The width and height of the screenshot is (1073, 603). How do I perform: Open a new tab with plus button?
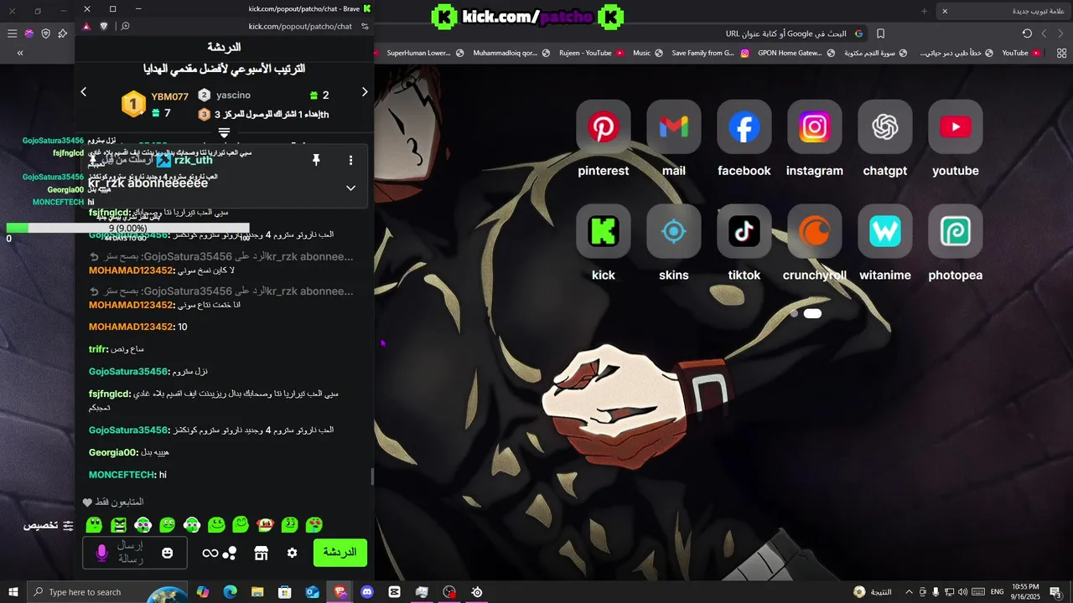pos(925,11)
